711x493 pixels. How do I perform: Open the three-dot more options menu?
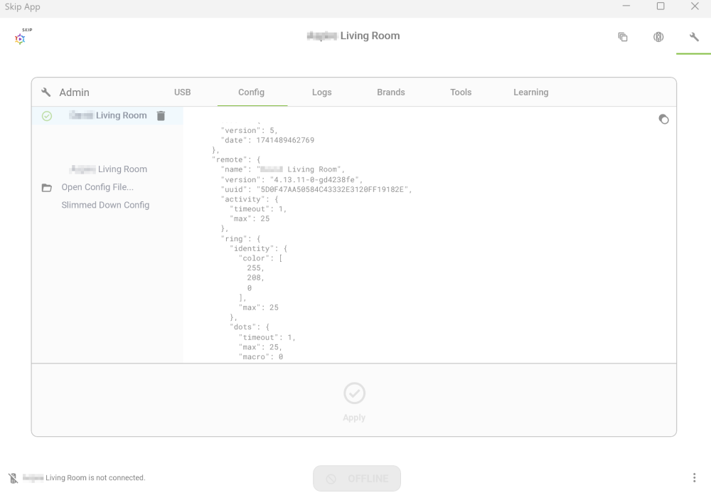[x=694, y=477]
